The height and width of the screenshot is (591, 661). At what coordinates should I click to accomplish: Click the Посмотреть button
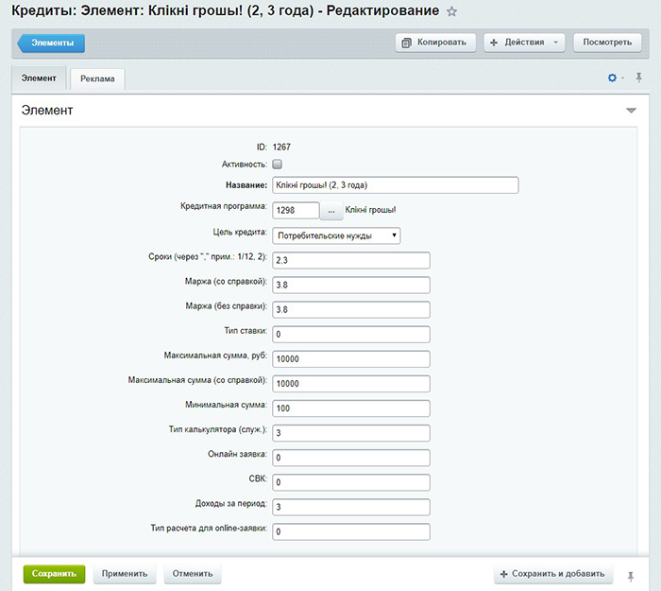tap(607, 43)
